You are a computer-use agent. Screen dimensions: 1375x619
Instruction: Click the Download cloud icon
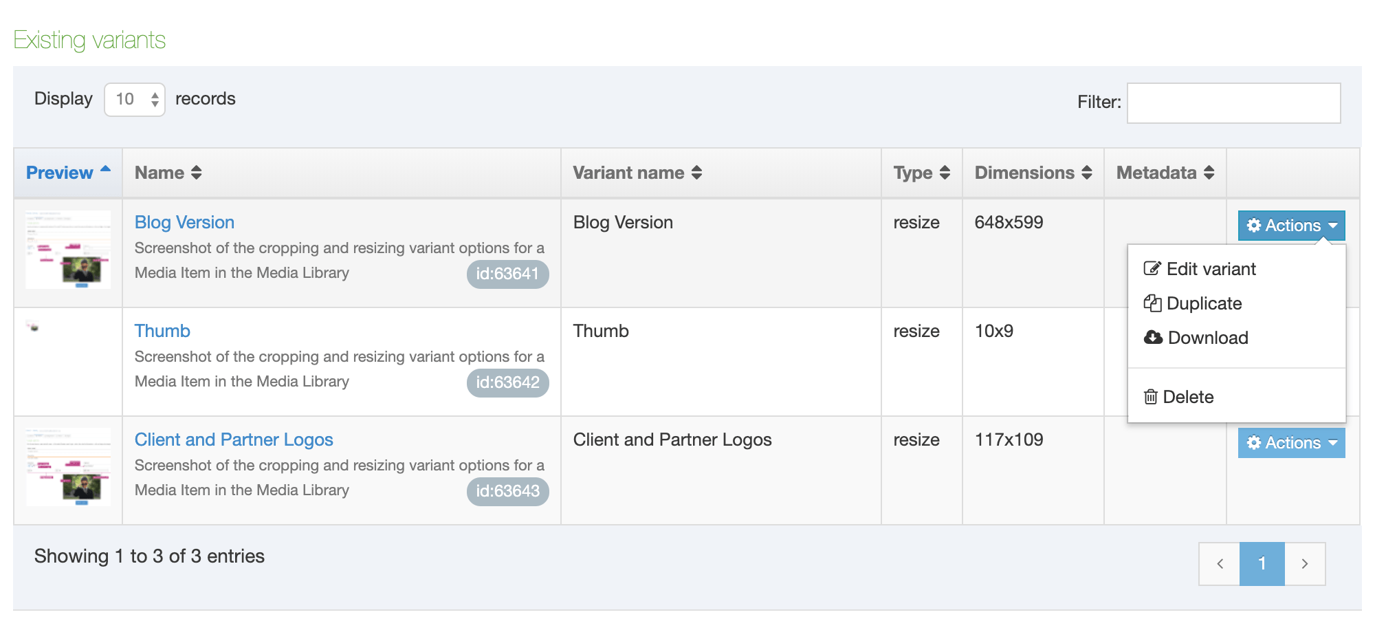coord(1153,338)
